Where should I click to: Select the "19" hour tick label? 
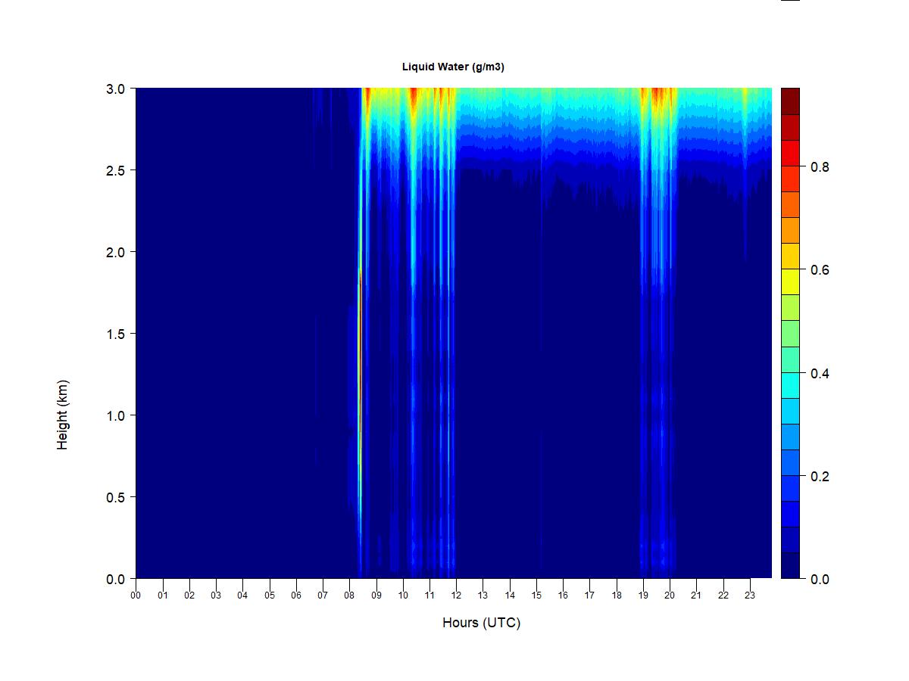[643, 595]
